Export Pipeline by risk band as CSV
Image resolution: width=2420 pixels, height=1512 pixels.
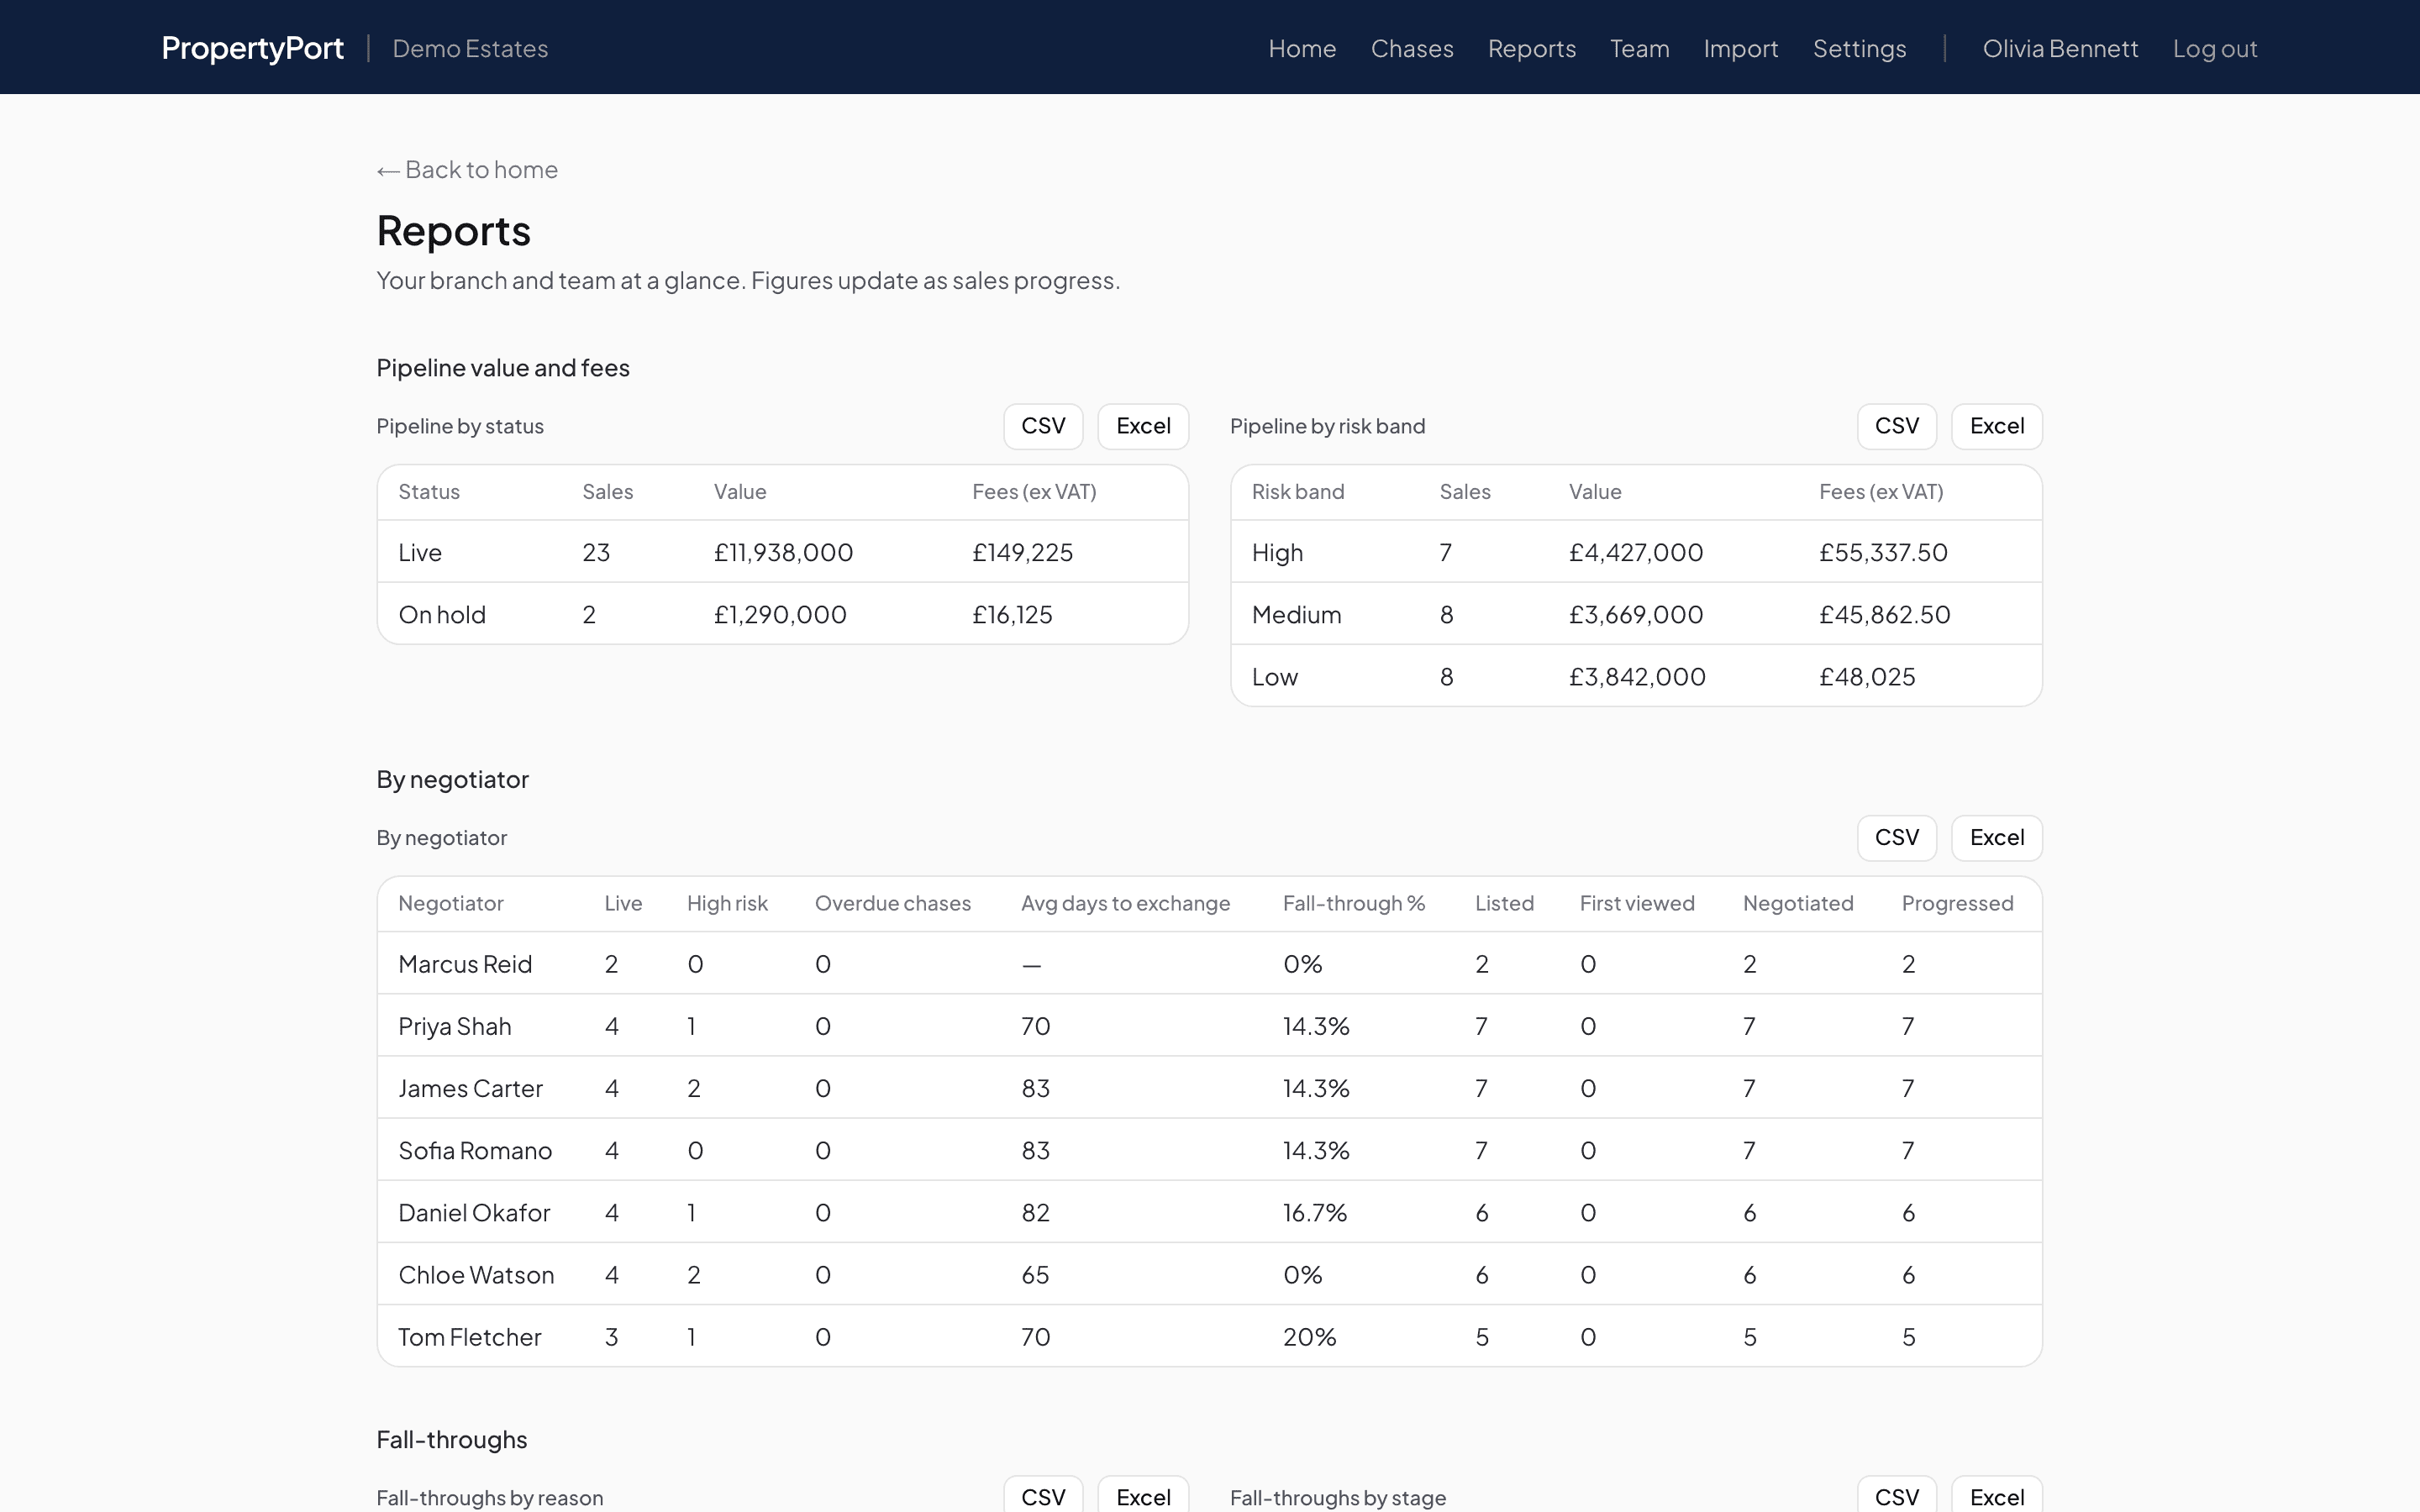[x=1896, y=426]
